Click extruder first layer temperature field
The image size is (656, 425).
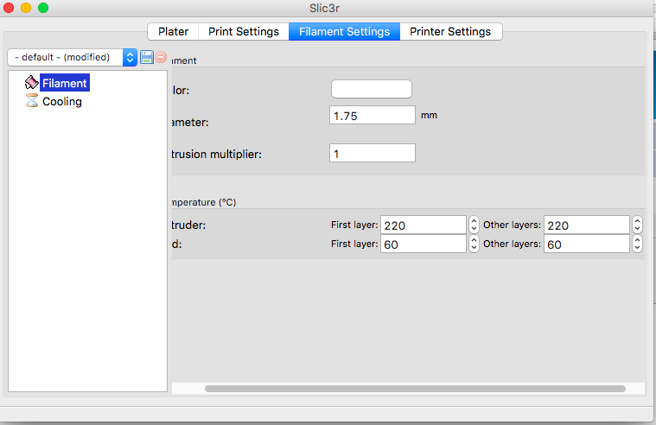pyautogui.click(x=424, y=225)
